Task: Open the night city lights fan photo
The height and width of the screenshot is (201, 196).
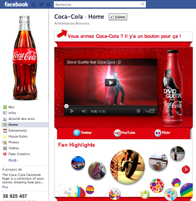Action: coord(78,163)
